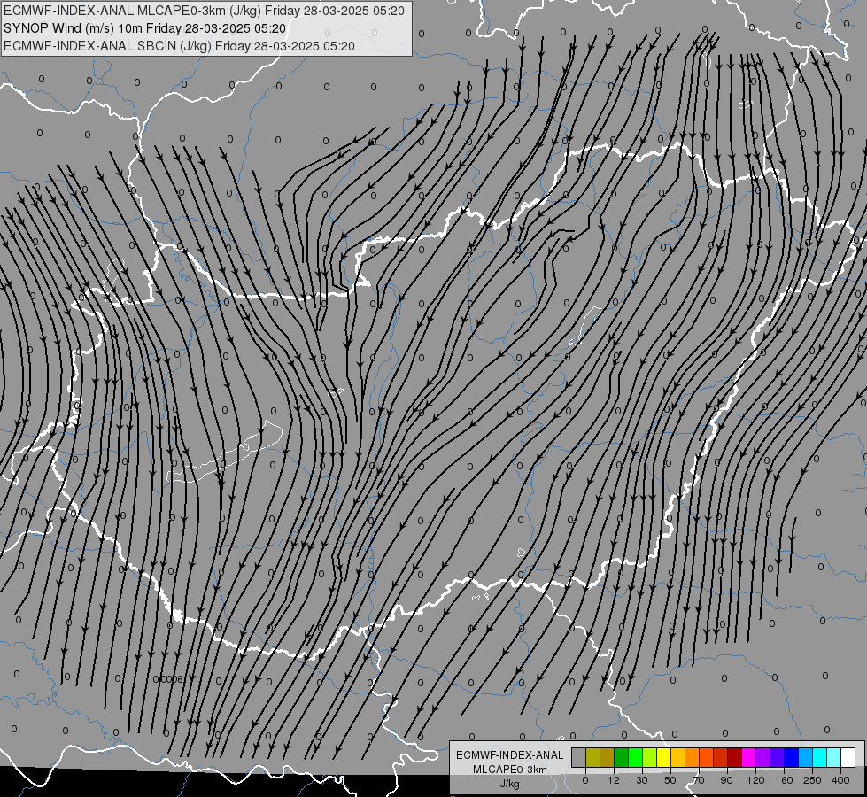Click the legend label 'ECMWF-INDEX-ANAL'

click(x=510, y=755)
